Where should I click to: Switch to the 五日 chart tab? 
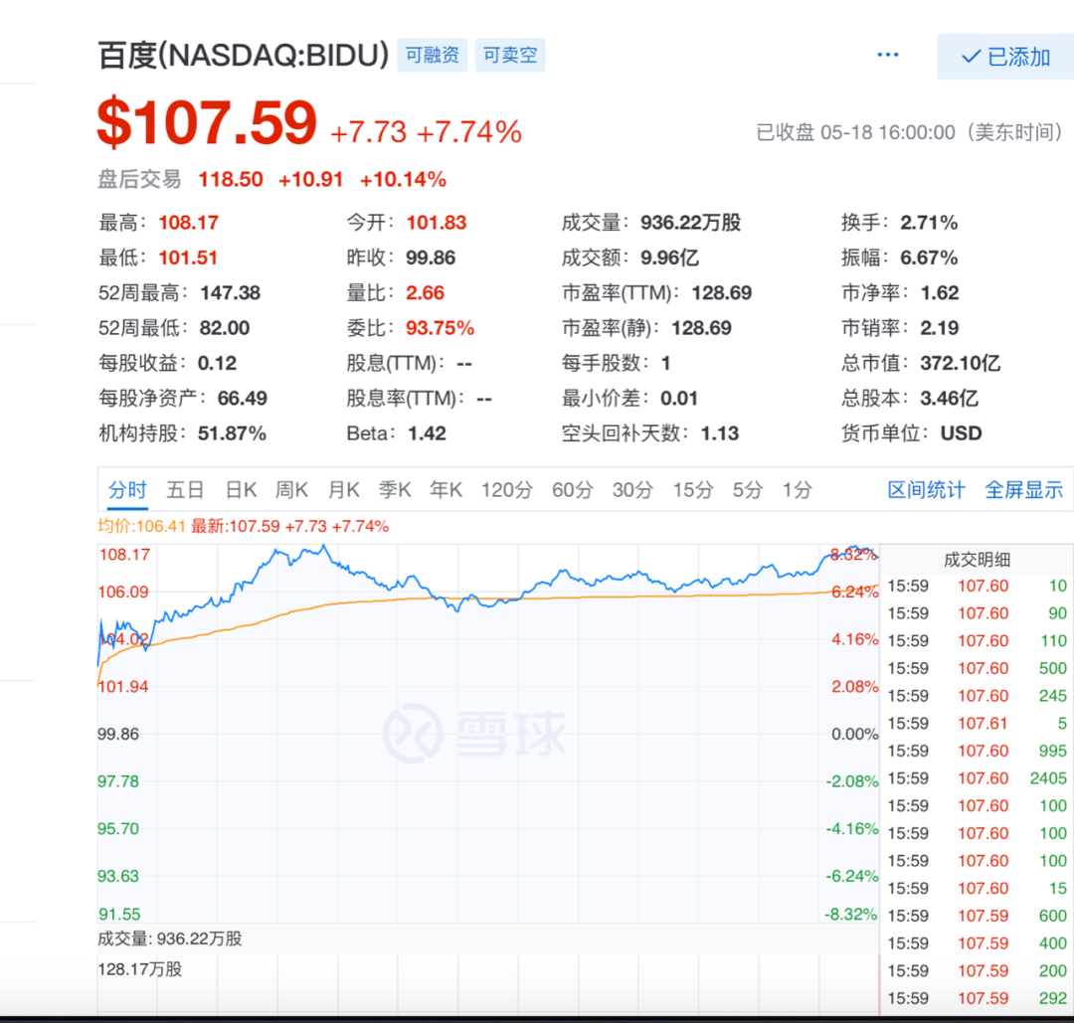[185, 490]
